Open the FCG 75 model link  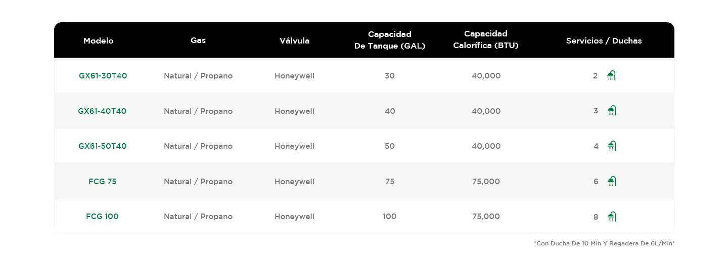(103, 182)
